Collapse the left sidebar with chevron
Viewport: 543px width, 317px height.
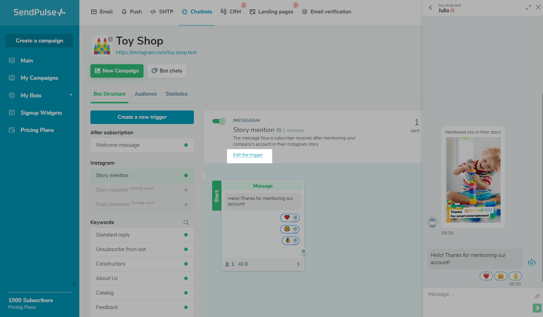pos(73,284)
